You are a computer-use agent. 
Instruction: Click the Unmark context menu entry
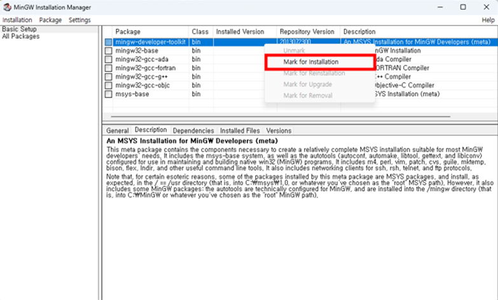point(294,50)
